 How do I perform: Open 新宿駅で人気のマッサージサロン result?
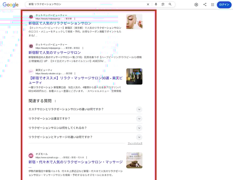click(55, 52)
